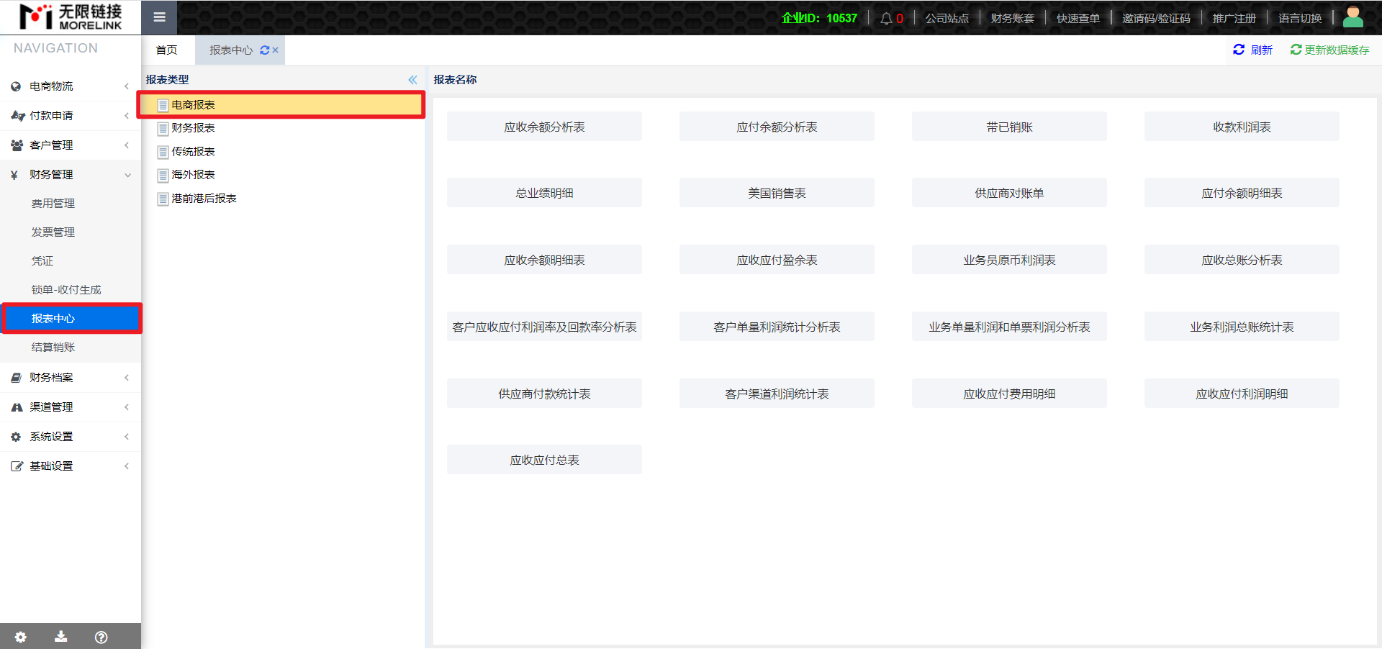1382x649 pixels.
Task: Click the 系统设置 gear icon
Action: coord(16,437)
